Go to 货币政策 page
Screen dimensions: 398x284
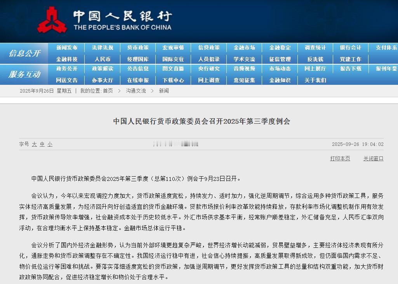[x=138, y=47]
